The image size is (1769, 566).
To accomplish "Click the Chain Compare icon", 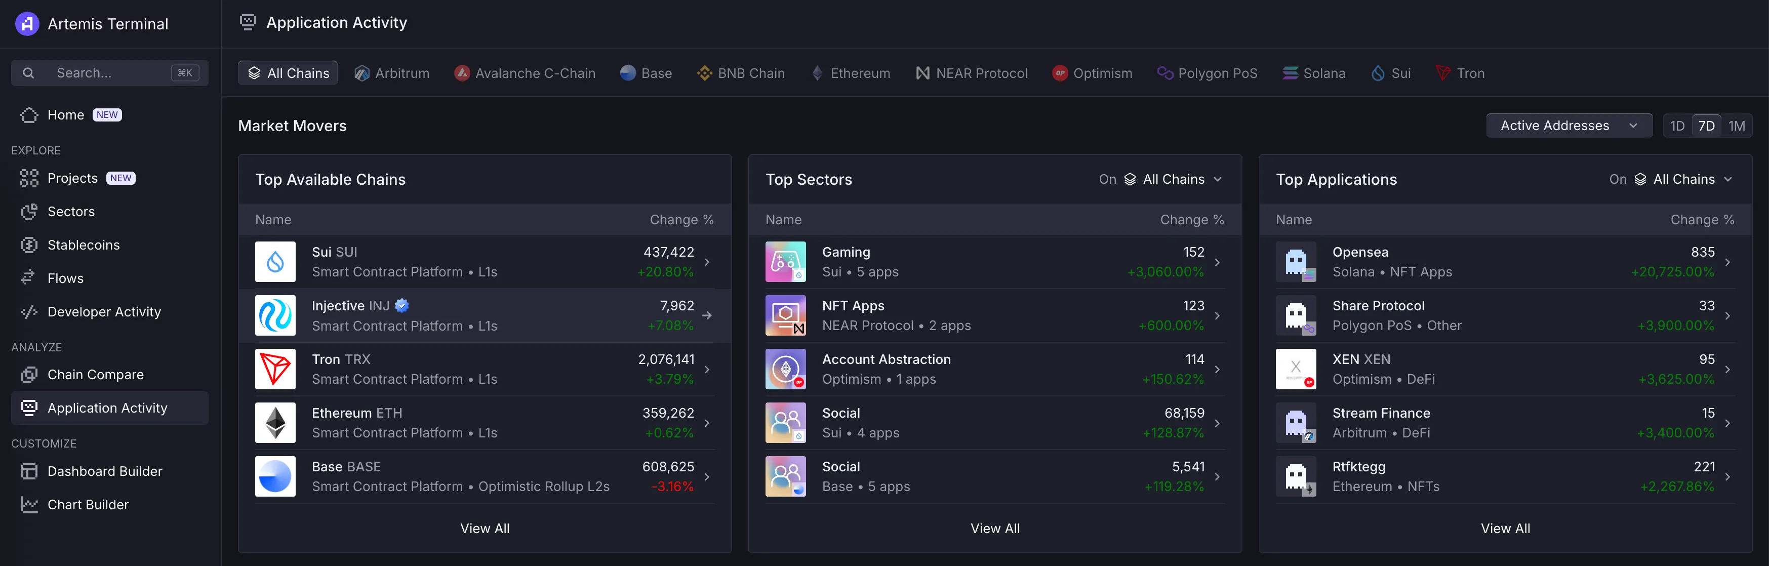I will tap(29, 374).
